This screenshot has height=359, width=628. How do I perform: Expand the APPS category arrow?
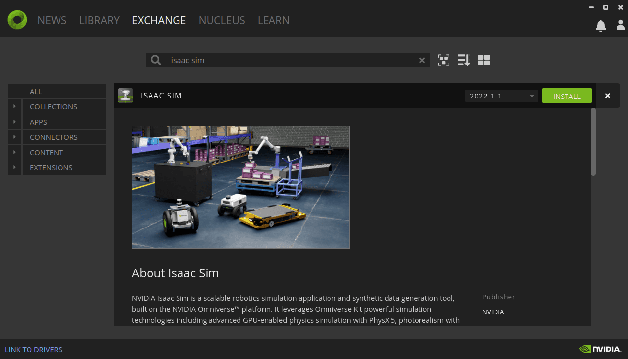(15, 122)
